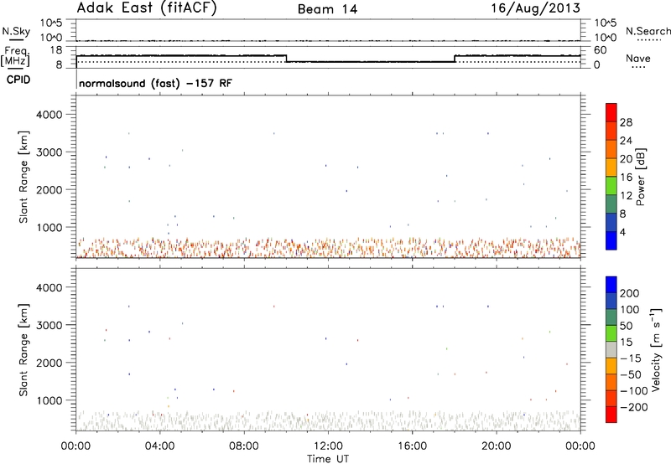Click the '18' tick on frequency axis
671x464 pixels.
56,50
